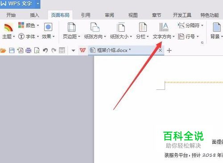This screenshot has width=223, height=163.
Task: Expand the 页边距 dropdown label
Action: 71,37
